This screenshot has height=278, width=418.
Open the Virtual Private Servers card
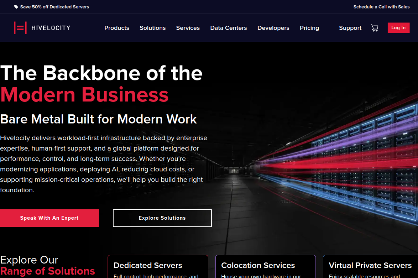point(370,267)
